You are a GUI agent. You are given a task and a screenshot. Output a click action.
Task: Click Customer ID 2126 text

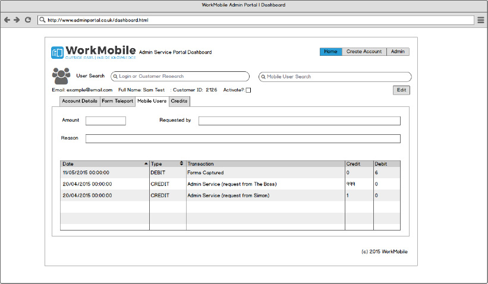pyautogui.click(x=195, y=90)
